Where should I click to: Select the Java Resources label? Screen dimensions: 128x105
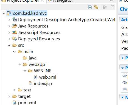(x=33, y=26)
